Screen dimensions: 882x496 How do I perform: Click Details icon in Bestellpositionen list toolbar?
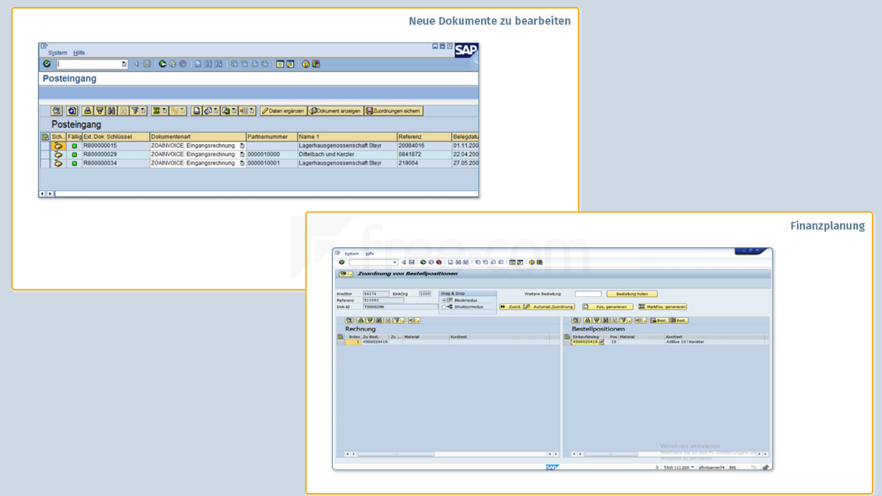click(576, 320)
